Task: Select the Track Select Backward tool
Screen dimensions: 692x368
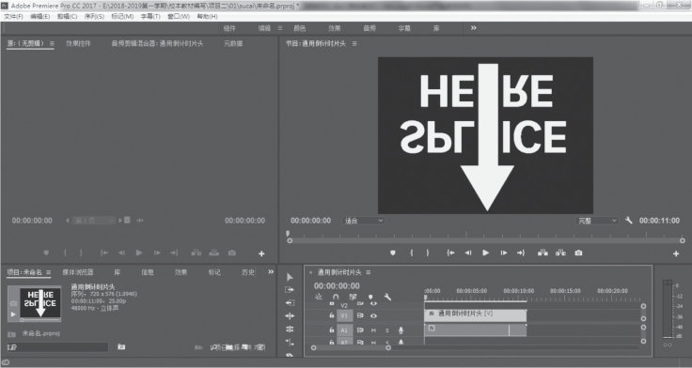Action: click(x=290, y=303)
